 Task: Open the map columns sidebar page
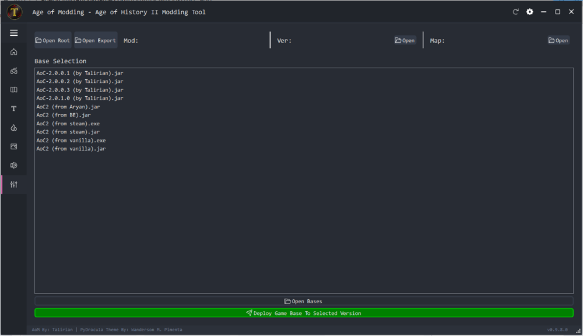click(14, 90)
